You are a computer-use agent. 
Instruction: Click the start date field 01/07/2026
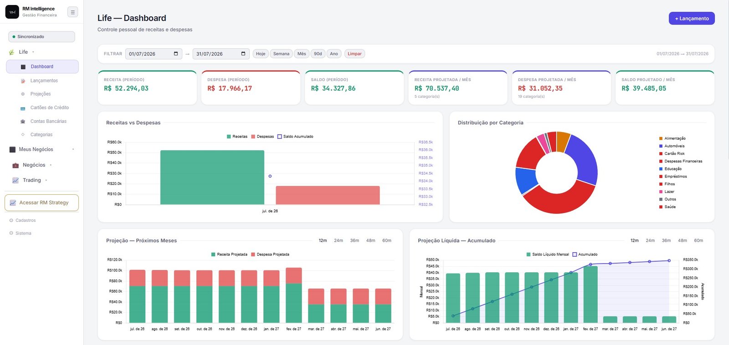point(154,54)
